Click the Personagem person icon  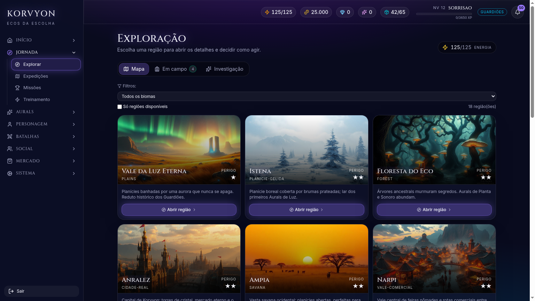pyautogui.click(x=10, y=124)
